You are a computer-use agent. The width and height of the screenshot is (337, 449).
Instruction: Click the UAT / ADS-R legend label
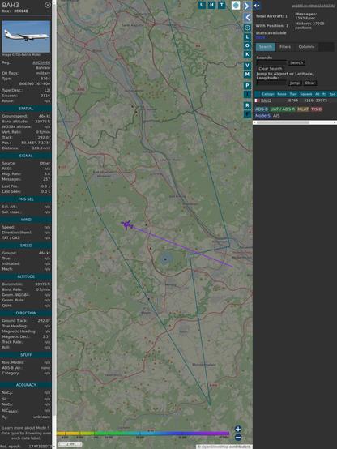point(283,109)
